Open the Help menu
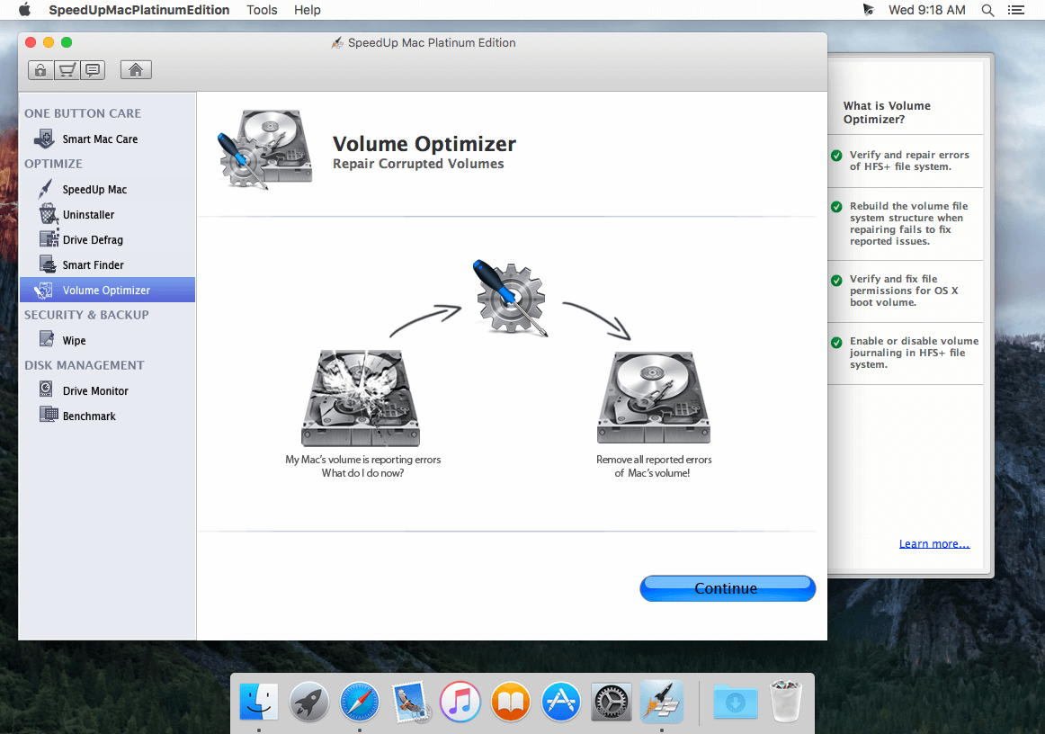The image size is (1045, 734). click(x=308, y=10)
